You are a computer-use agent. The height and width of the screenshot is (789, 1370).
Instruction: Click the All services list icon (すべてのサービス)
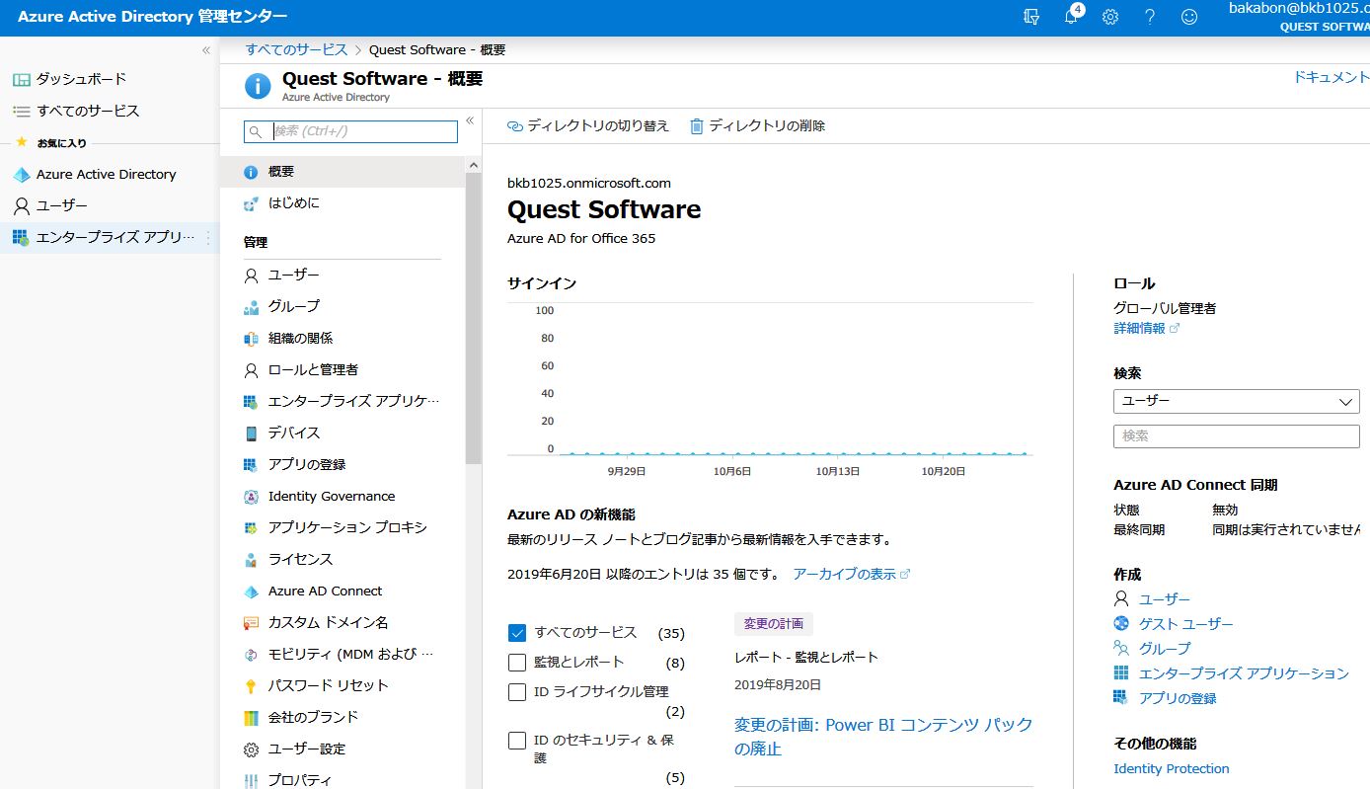[x=21, y=111]
